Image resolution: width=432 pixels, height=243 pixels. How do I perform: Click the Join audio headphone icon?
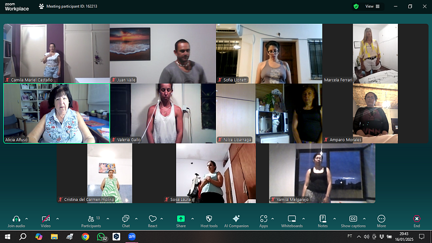(16, 219)
